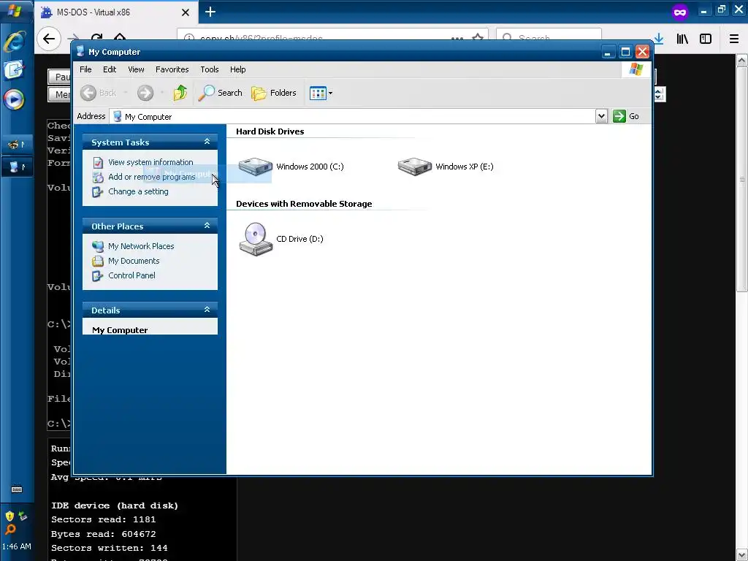Click the Show Desktop quick launch icon
Image resolution: width=748 pixels, height=561 pixels.
(x=14, y=71)
